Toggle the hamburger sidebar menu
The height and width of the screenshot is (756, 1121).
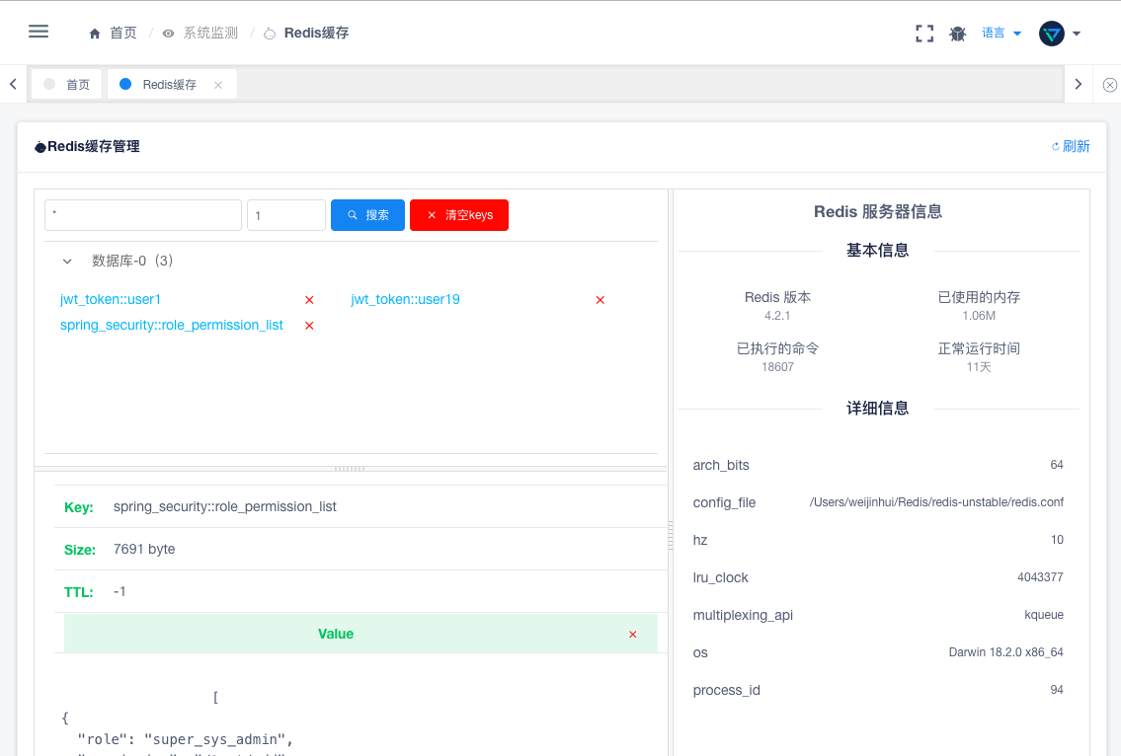pyautogui.click(x=39, y=32)
